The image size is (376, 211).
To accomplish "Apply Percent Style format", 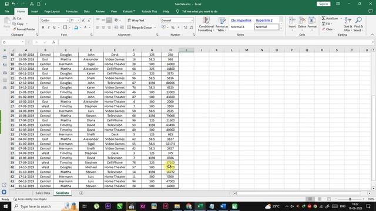I will [x=173, y=28].
